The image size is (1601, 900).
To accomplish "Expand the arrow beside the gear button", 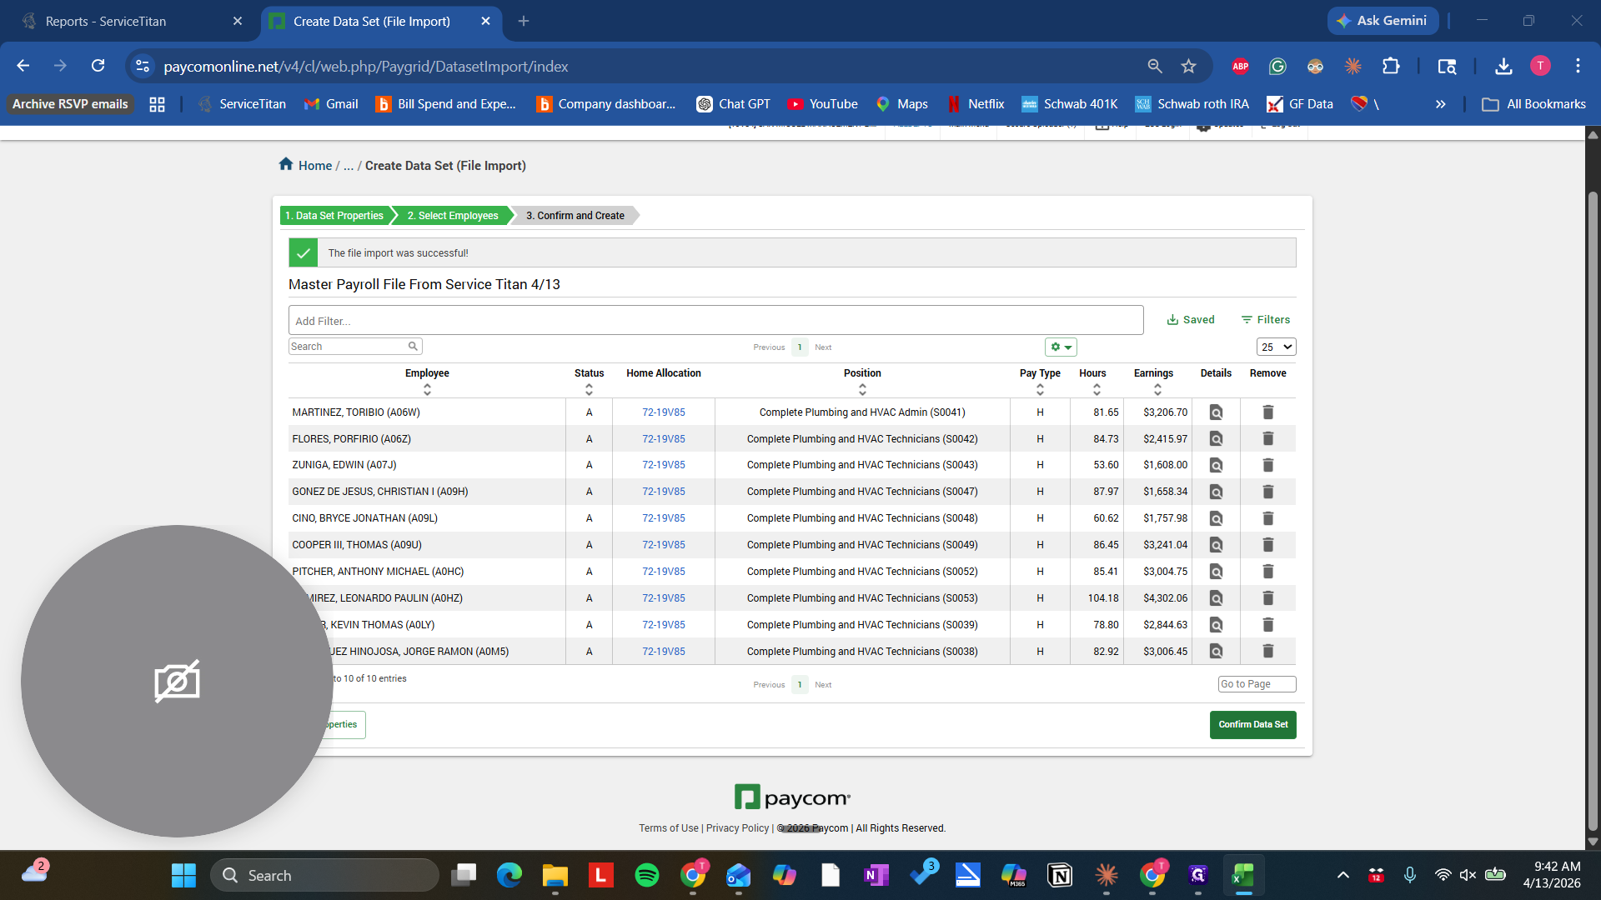I will tap(1067, 347).
